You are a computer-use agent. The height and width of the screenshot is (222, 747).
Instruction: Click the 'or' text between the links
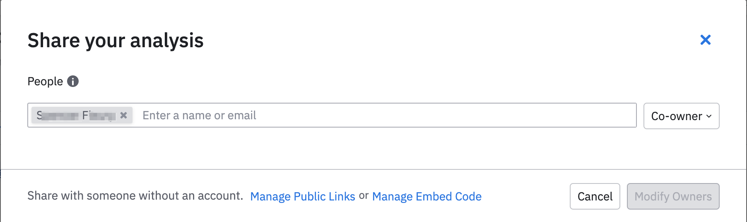click(364, 195)
